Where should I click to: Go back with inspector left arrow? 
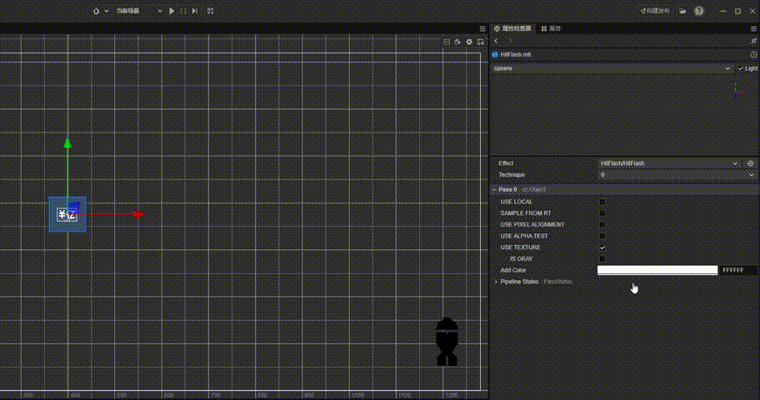tap(496, 40)
